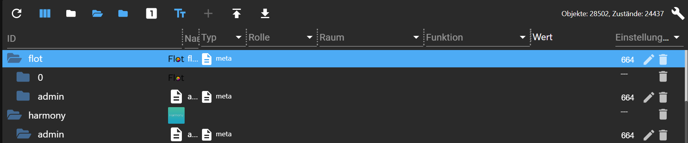This screenshot has width=688, height=143.
Task: Delete the flot object with trash icon
Action: coord(663,59)
